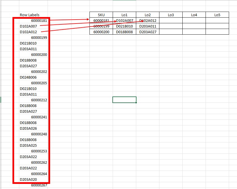
Task: Select D203A022 directly below 60000253
Action: click(x=33, y=157)
